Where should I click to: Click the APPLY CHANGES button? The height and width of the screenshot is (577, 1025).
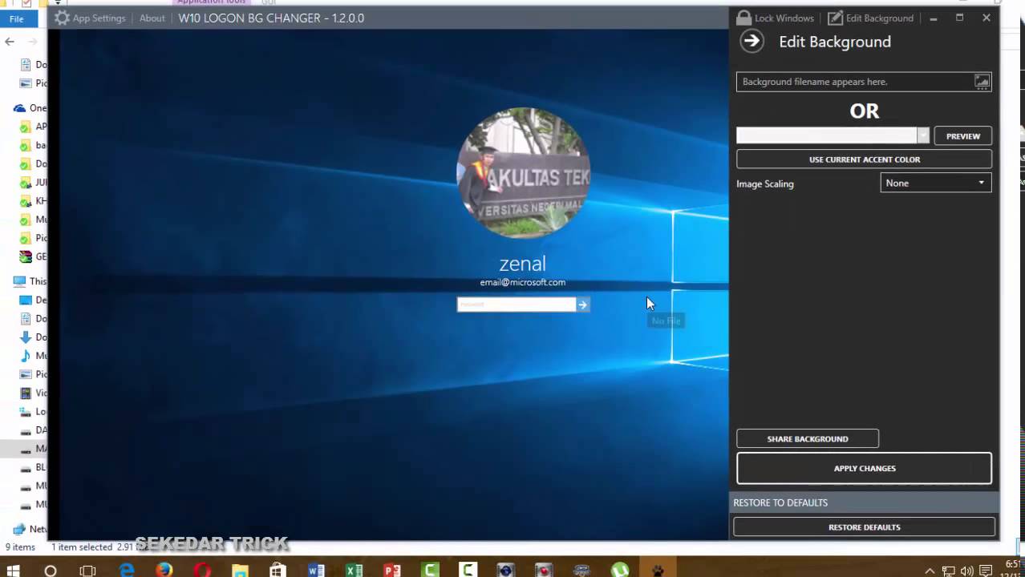tap(864, 468)
